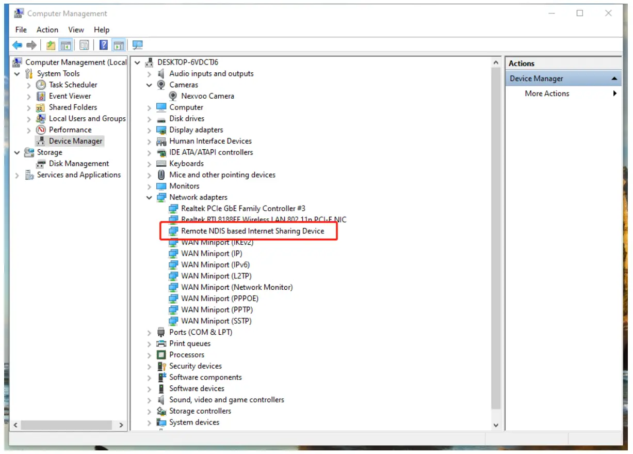This screenshot has width=633, height=454.
Task: Select WAN Miniport (PPPOE) adapter
Action: (220, 299)
